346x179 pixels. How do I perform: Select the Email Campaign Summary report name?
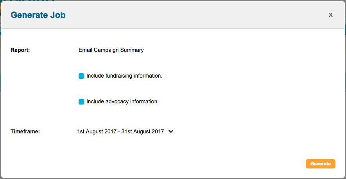[111, 50]
